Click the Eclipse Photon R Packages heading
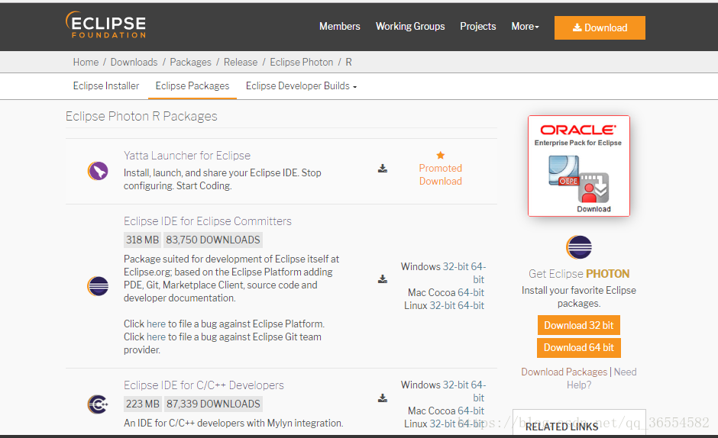This screenshot has width=718, height=438. pyautogui.click(x=141, y=116)
